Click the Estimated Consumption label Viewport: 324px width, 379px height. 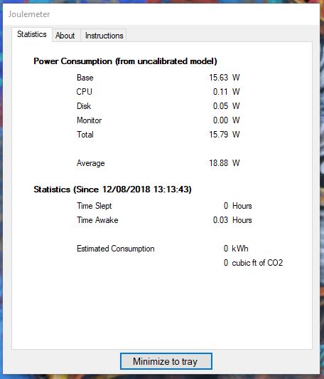(x=116, y=249)
